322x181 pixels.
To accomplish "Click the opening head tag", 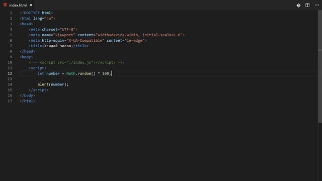I will (26, 24).
